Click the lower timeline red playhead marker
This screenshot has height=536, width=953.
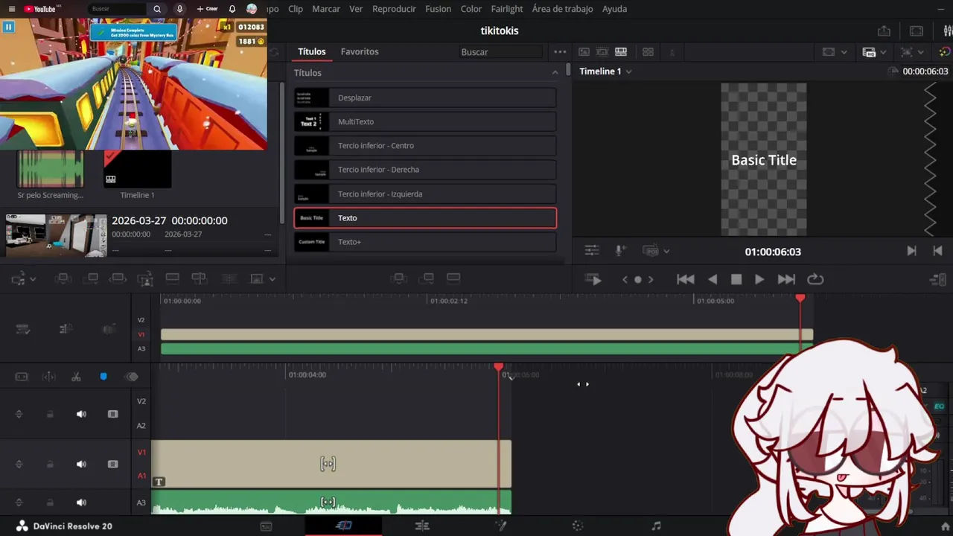coord(499,367)
